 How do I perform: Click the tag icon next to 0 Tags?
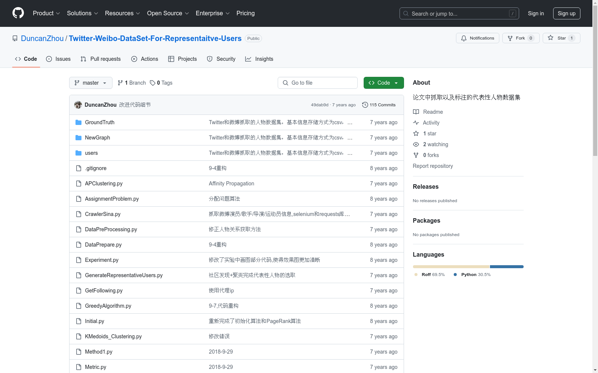[x=152, y=83]
